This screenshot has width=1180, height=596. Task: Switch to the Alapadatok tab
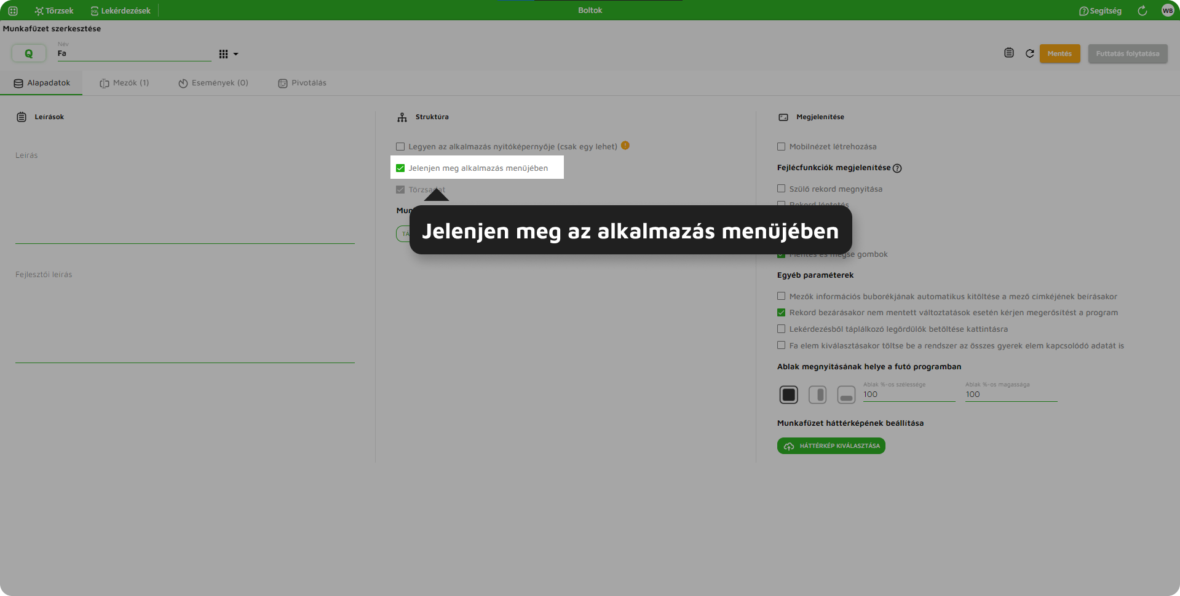[42, 83]
